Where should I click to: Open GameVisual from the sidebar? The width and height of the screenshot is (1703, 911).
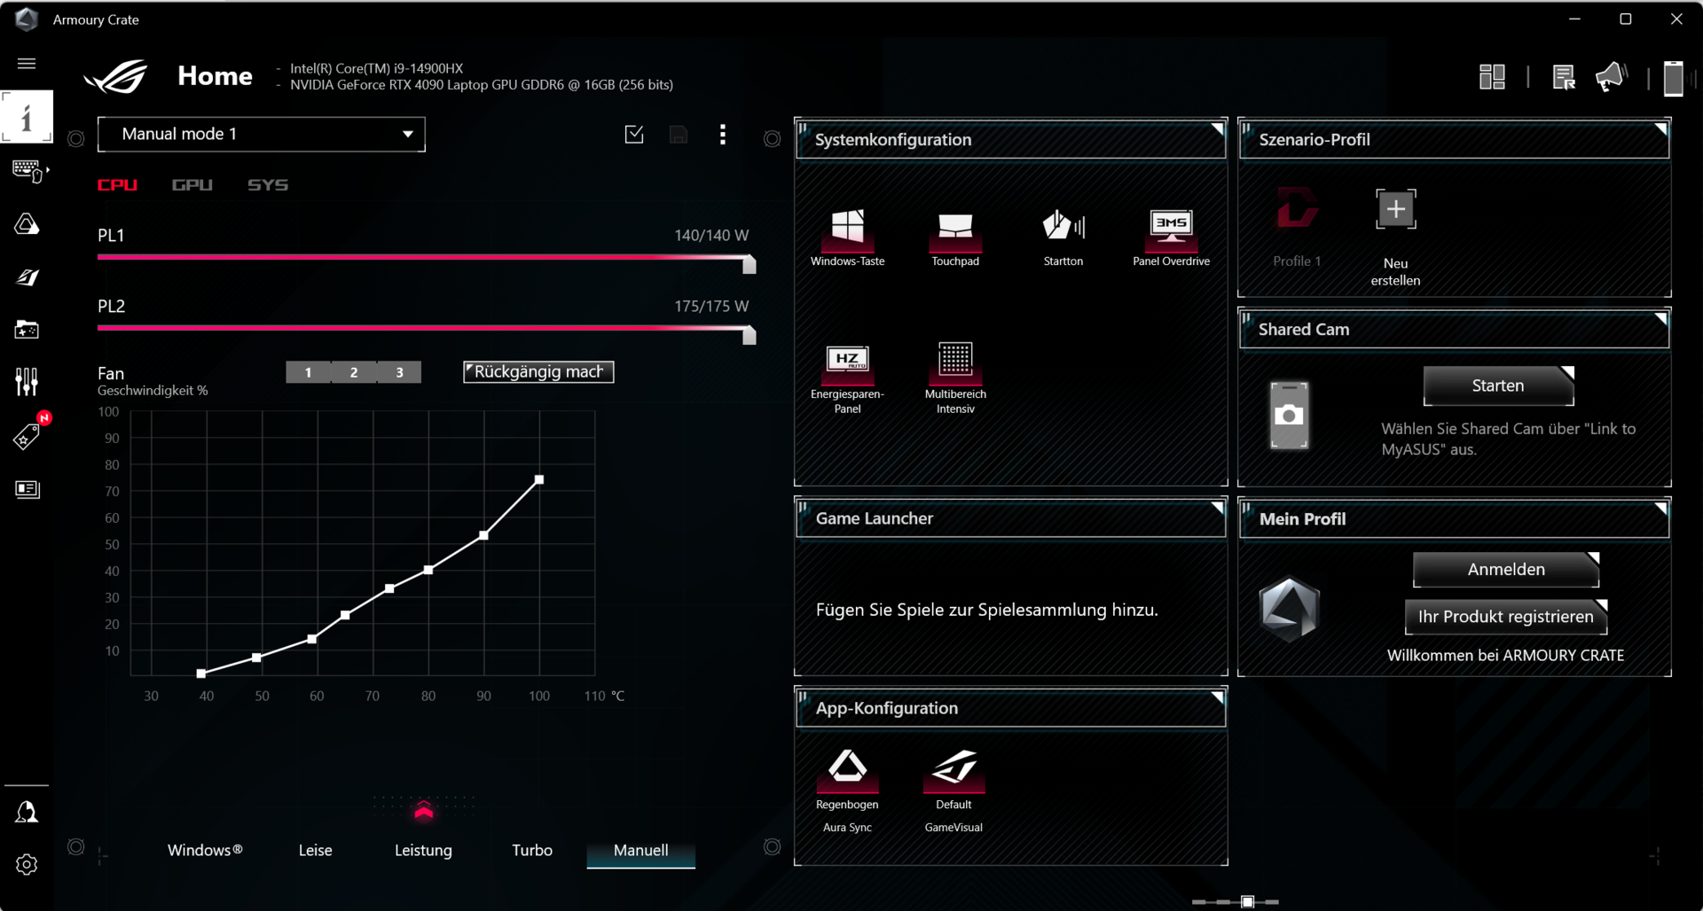[x=27, y=277]
